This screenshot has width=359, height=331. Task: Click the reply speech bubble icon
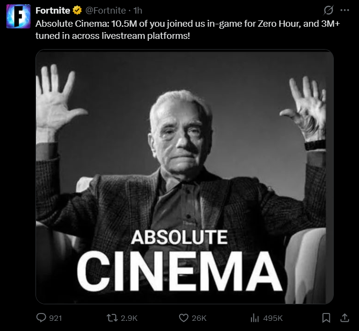(41, 317)
